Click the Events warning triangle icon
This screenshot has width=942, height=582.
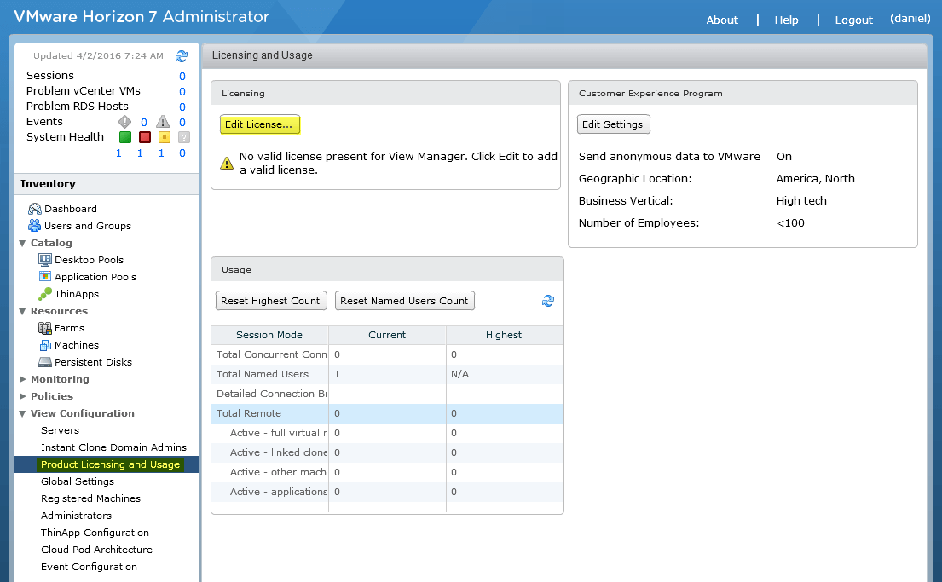[163, 122]
